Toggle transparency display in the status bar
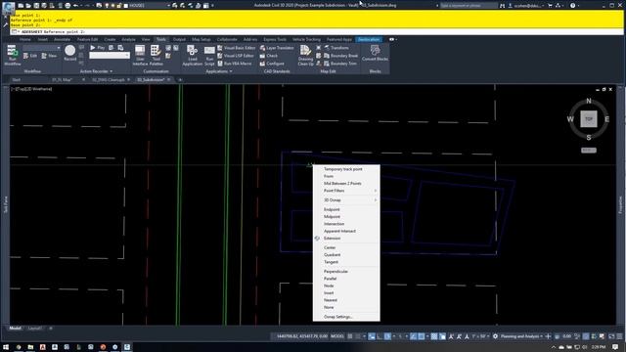This screenshot has height=352, width=626. coord(434,336)
